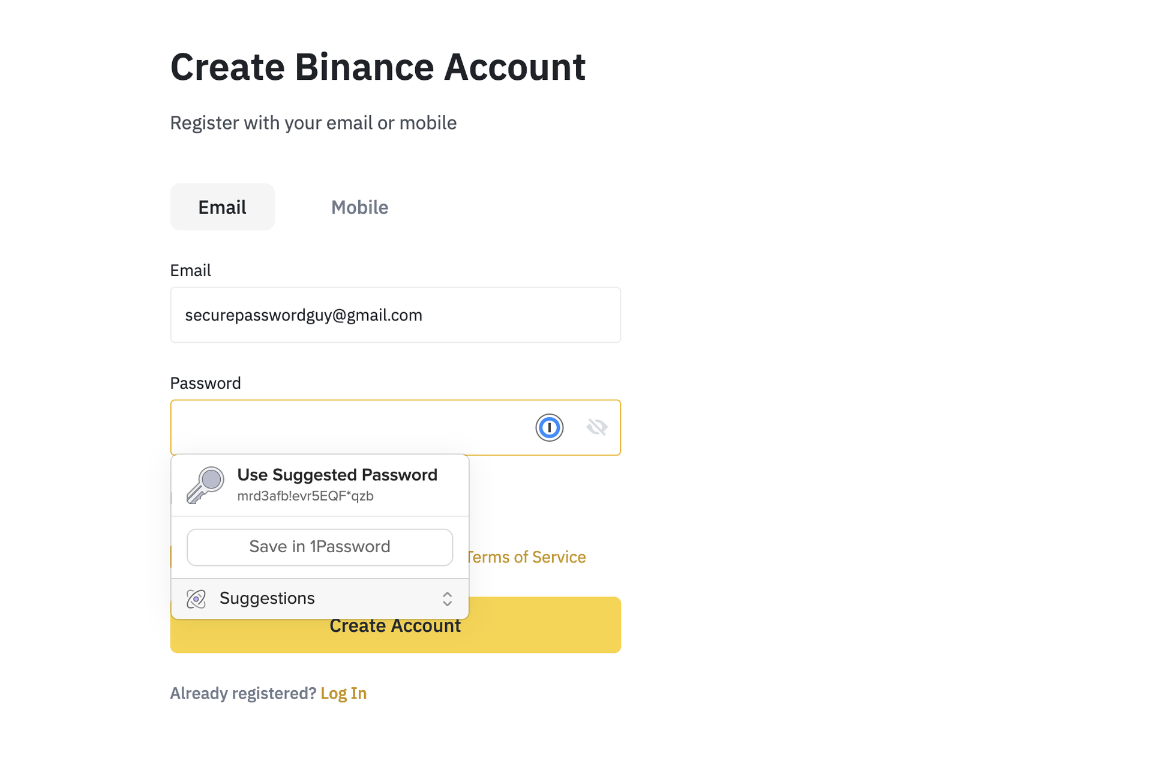Image resolution: width=1152 pixels, height=773 pixels.
Task: Select the Mobile registration tab
Action: [x=359, y=207]
